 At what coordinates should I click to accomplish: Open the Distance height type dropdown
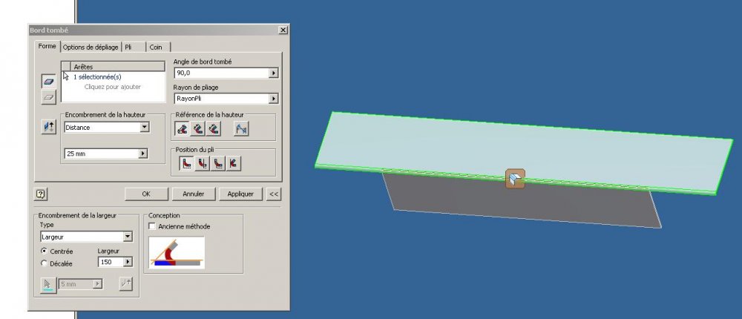pyautogui.click(x=145, y=128)
